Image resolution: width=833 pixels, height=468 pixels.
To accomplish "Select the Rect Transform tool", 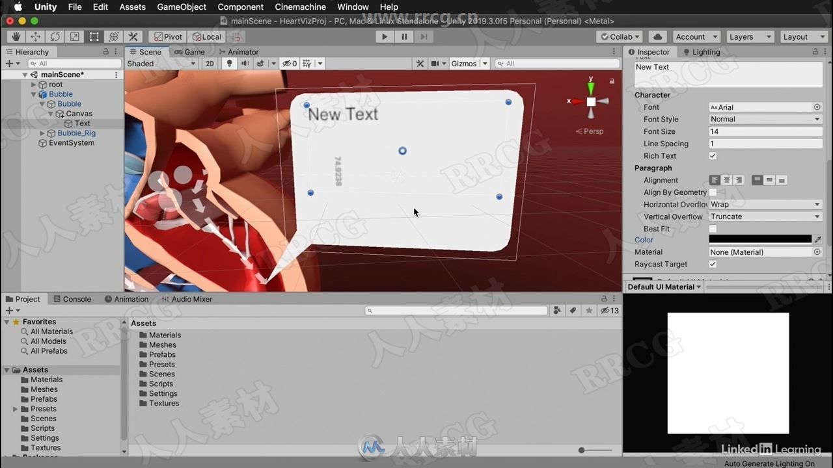I will (x=94, y=37).
